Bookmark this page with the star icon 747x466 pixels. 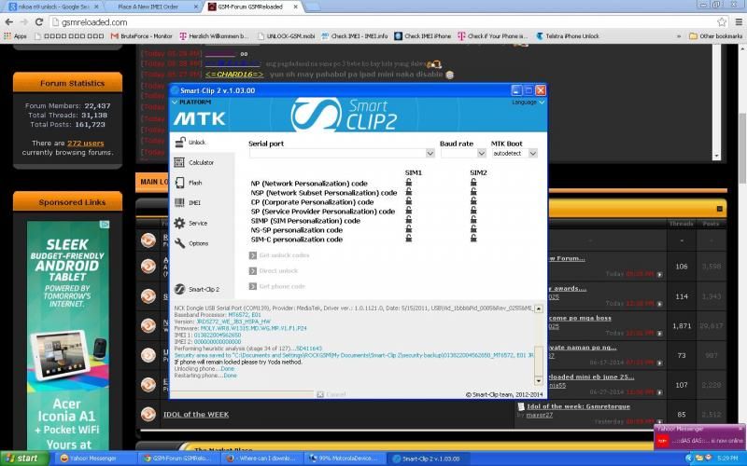pos(722,21)
